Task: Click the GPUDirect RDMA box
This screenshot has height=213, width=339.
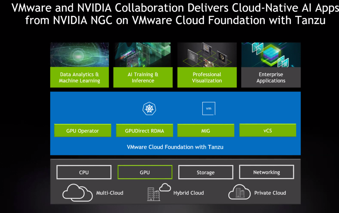Action: [145, 131]
